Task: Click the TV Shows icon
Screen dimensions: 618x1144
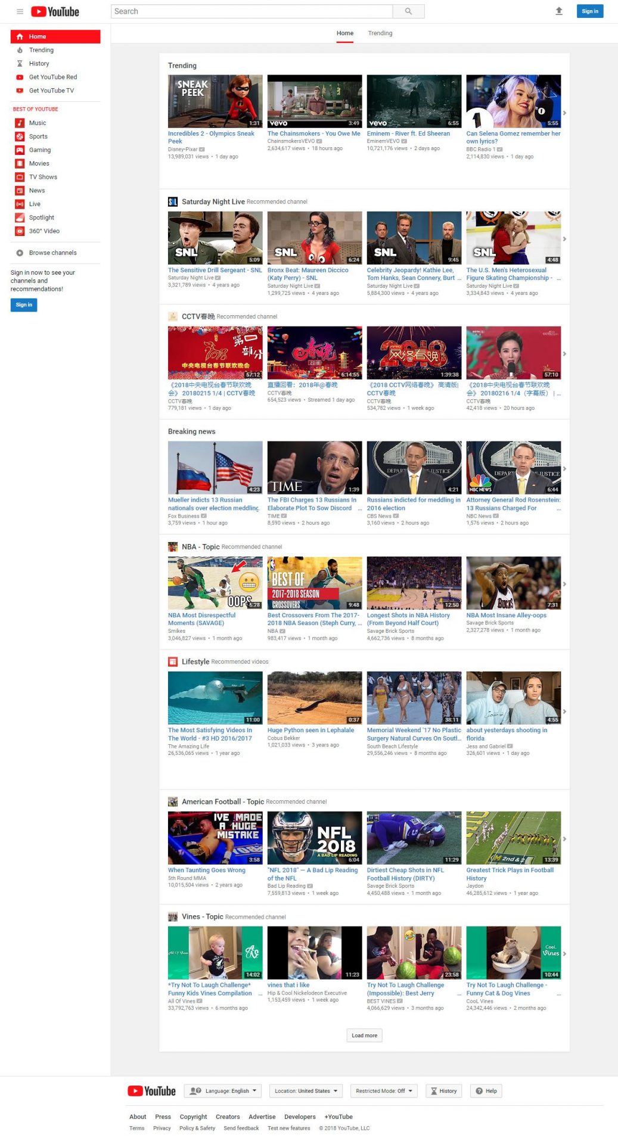Action: (20, 177)
